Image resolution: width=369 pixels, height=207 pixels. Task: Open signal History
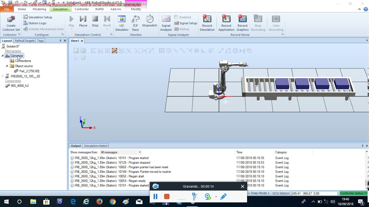coord(182,29)
